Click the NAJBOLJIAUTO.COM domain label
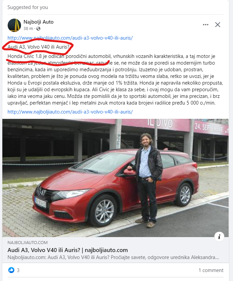 click(28, 243)
